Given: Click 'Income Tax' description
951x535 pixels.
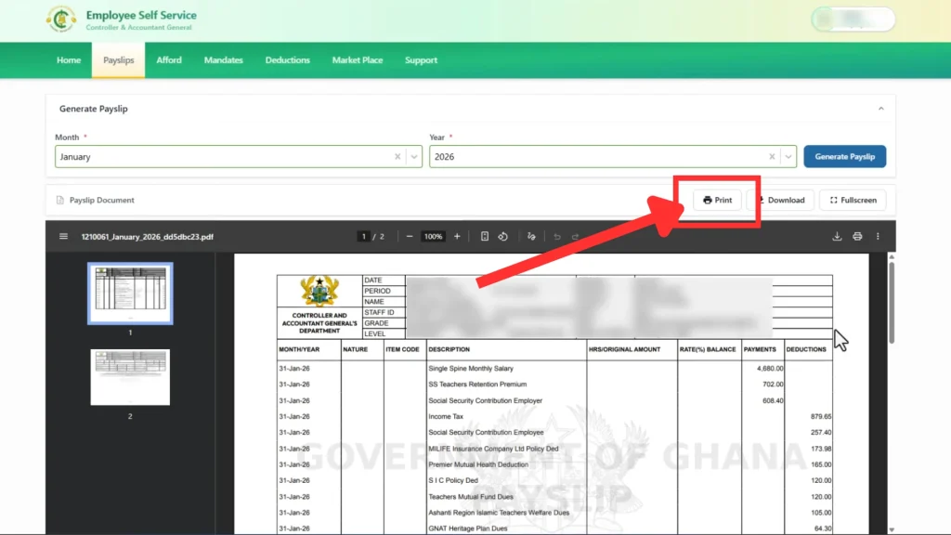Looking at the screenshot, I should [x=446, y=417].
